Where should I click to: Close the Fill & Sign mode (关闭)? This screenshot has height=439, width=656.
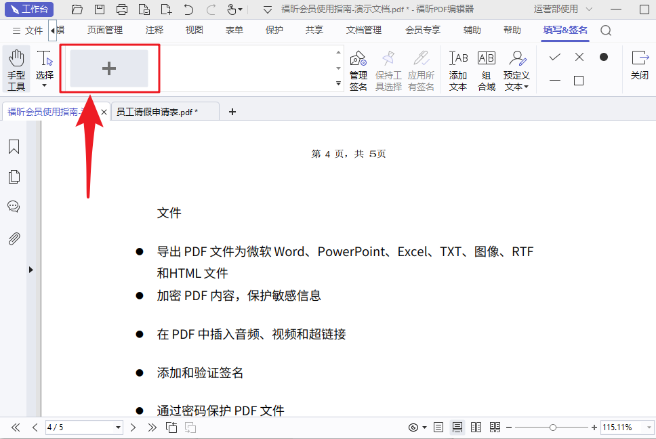pos(640,65)
